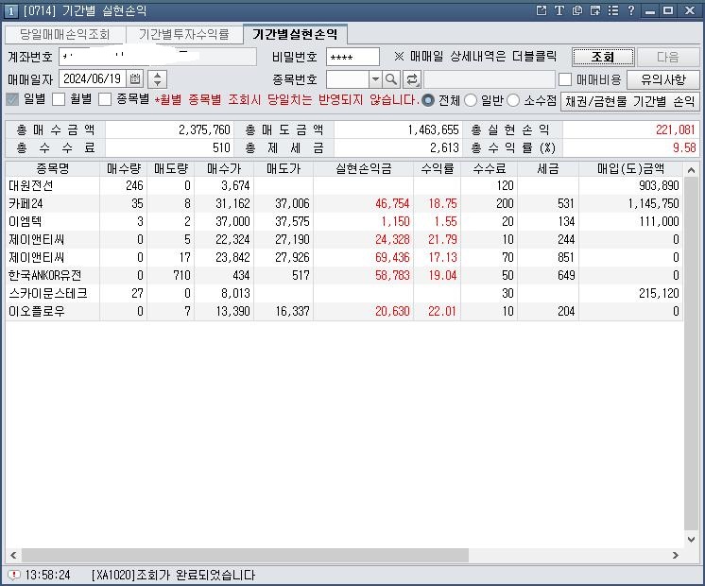Switch to the 당일매매손익조회 tab
Viewport: 705px width, 586px height.
[64, 34]
